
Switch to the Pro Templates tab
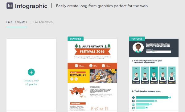click(43, 22)
